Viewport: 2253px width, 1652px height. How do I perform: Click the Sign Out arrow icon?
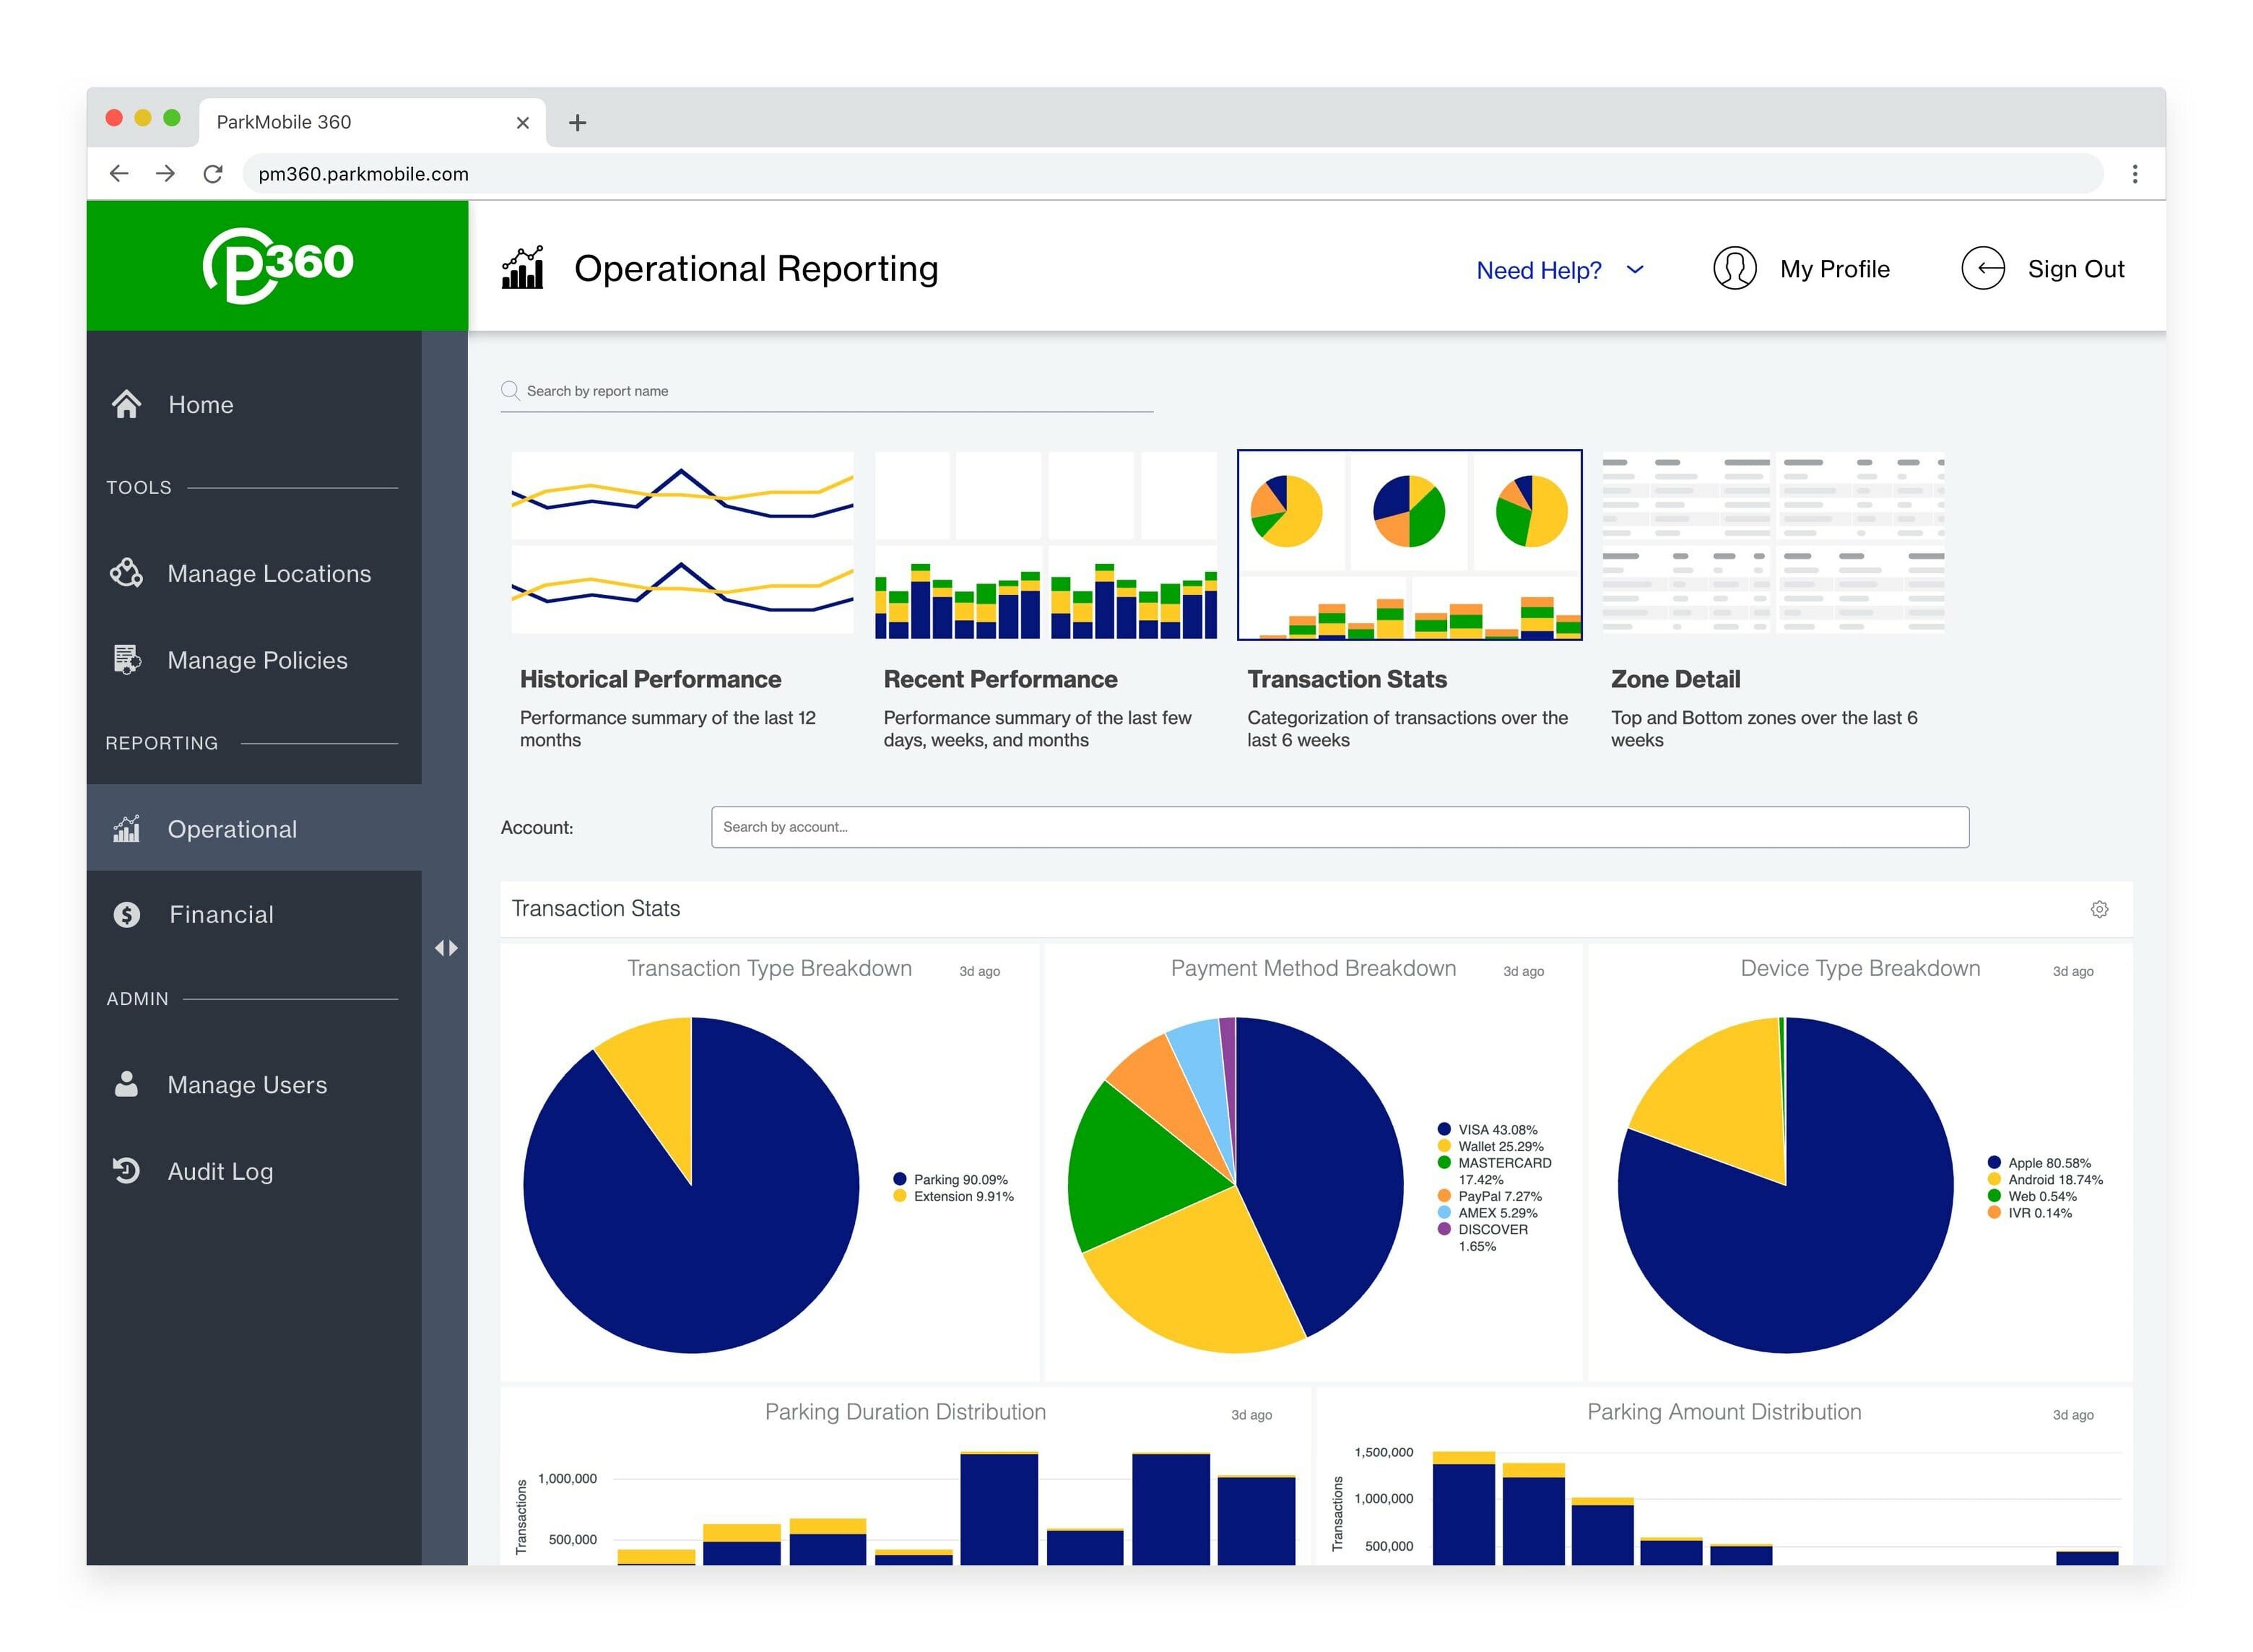pyautogui.click(x=1982, y=269)
